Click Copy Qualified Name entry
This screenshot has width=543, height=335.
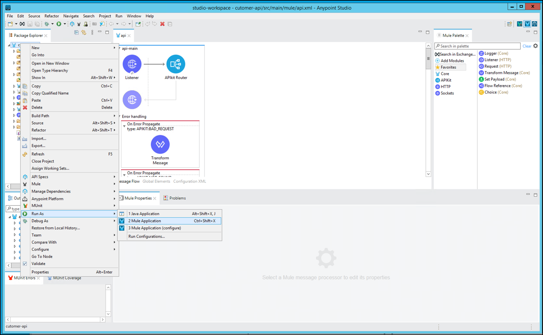point(70,93)
